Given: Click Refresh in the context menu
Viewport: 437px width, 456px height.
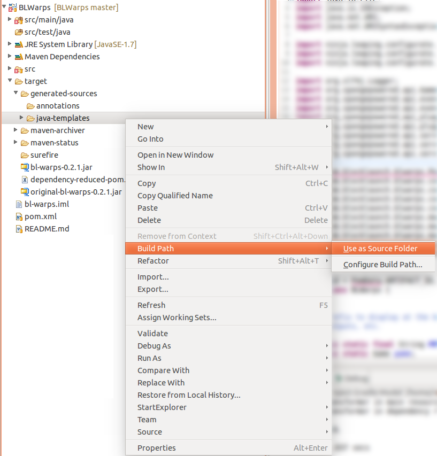Looking at the screenshot, I should (228, 305).
